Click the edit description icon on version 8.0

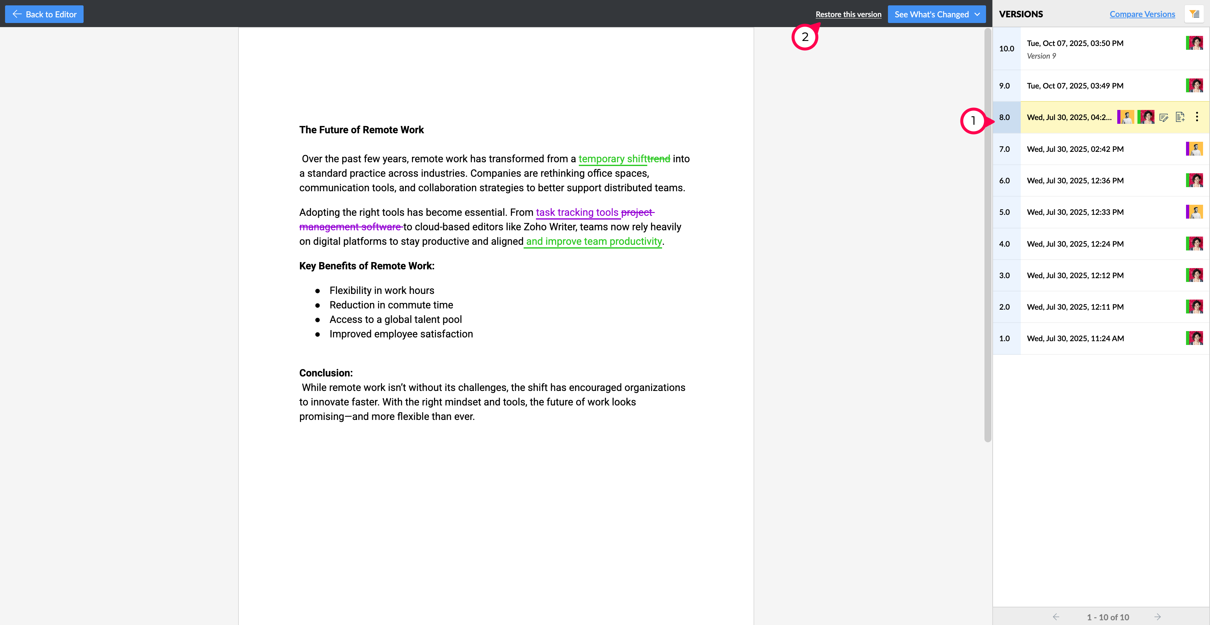tap(1164, 117)
